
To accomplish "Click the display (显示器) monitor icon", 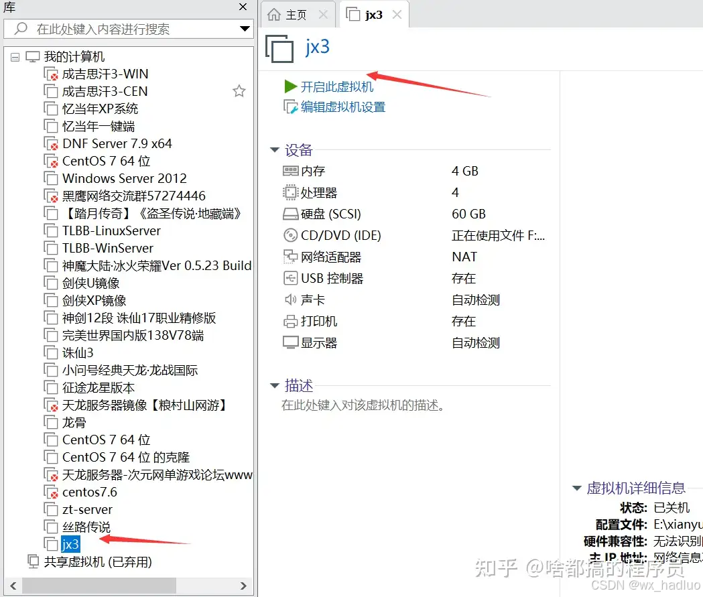I will coord(291,342).
